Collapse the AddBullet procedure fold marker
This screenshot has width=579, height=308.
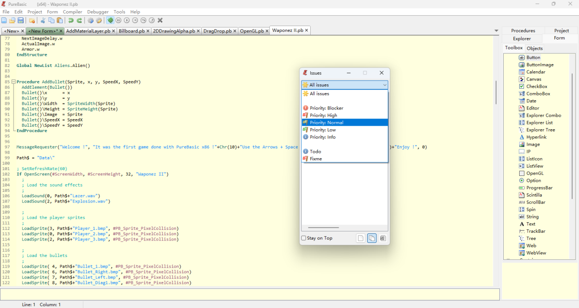[14, 82]
